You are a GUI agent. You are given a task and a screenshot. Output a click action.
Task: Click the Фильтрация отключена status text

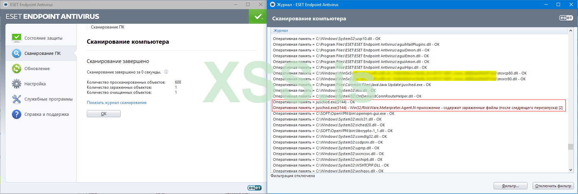[x=293, y=176]
